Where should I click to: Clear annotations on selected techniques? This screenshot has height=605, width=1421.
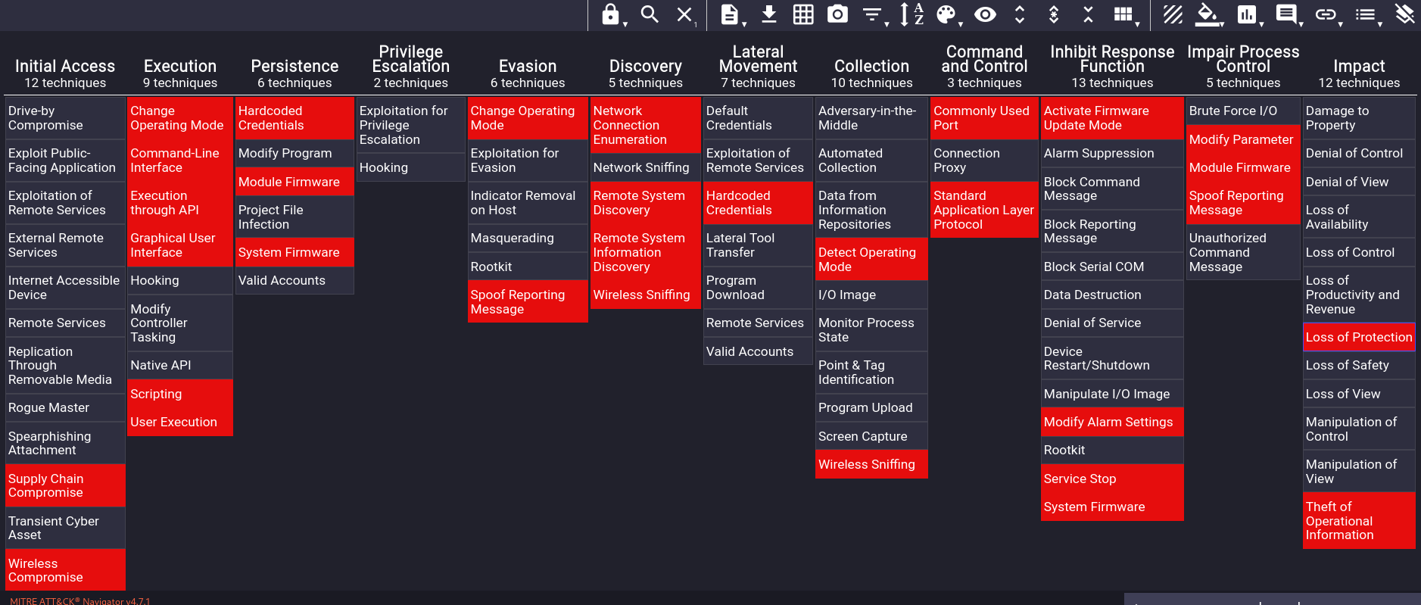(1404, 14)
